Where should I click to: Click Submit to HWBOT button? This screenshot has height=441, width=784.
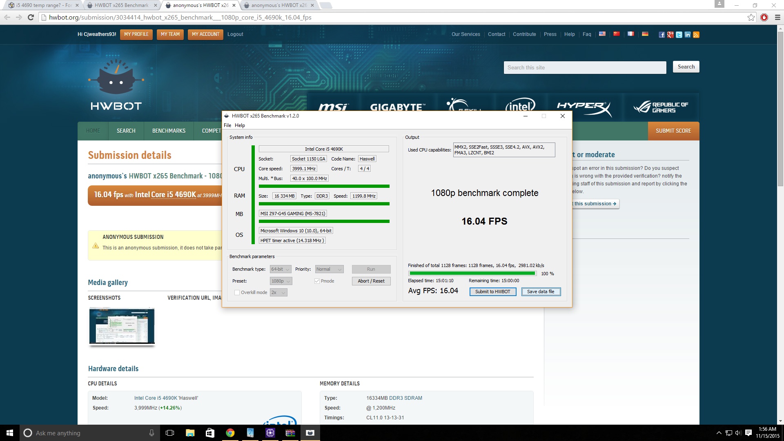coord(492,292)
